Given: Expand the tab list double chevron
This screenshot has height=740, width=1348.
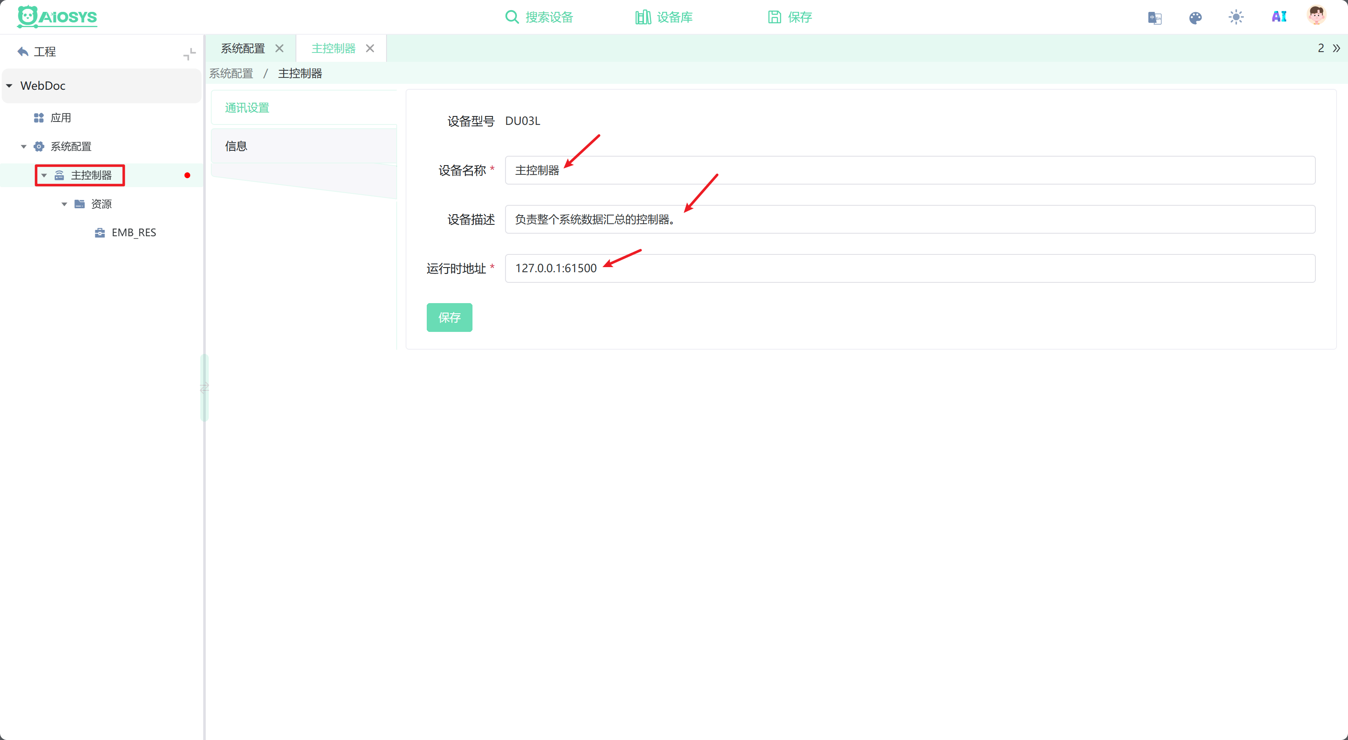Looking at the screenshot, I should [1336, 49].
